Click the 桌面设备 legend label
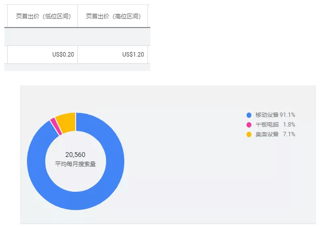The height and width of the screenshot is (227, 321). [x=267, y=134]
